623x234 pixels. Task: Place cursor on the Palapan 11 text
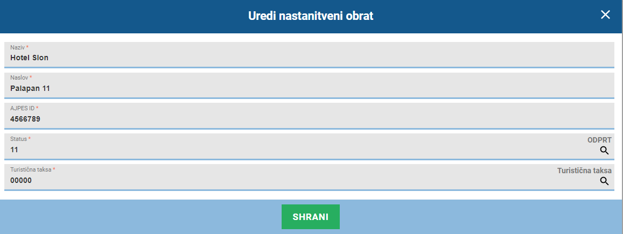pyautogui.click(x=30, y=88)
